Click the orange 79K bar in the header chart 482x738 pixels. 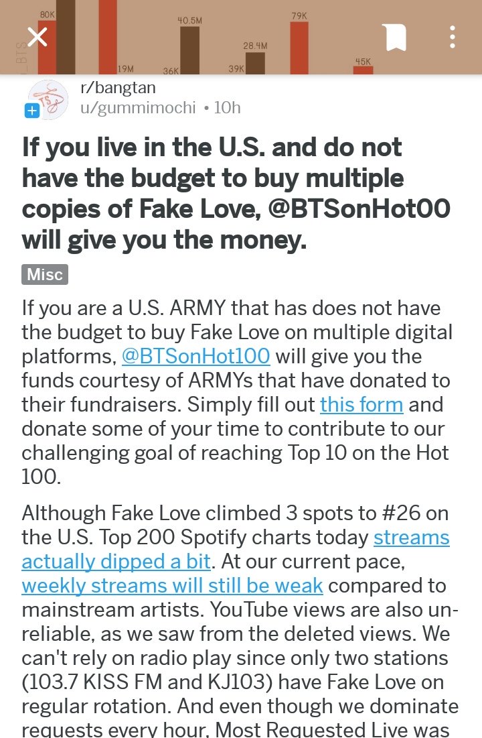click(299, 47)
